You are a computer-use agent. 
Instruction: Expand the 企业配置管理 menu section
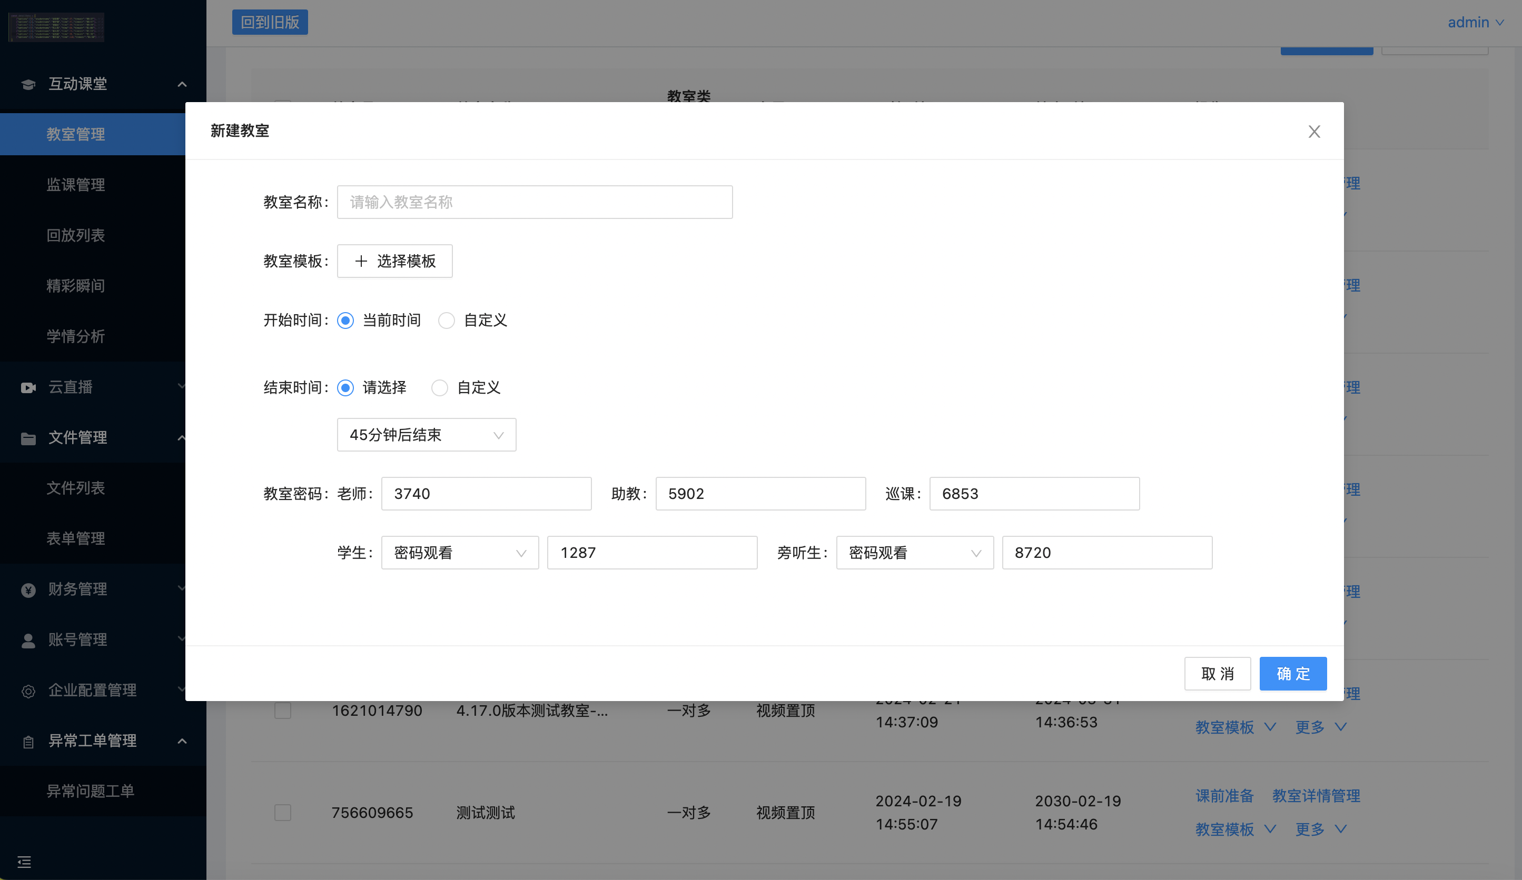tap(181, 690)
